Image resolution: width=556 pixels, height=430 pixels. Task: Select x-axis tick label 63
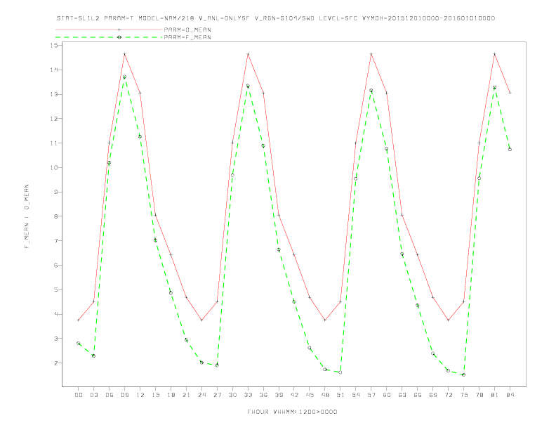click(x=402, y=395)
